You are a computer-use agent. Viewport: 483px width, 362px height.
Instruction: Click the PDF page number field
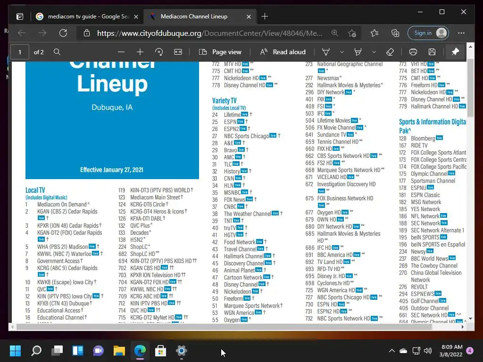point(20,52)
